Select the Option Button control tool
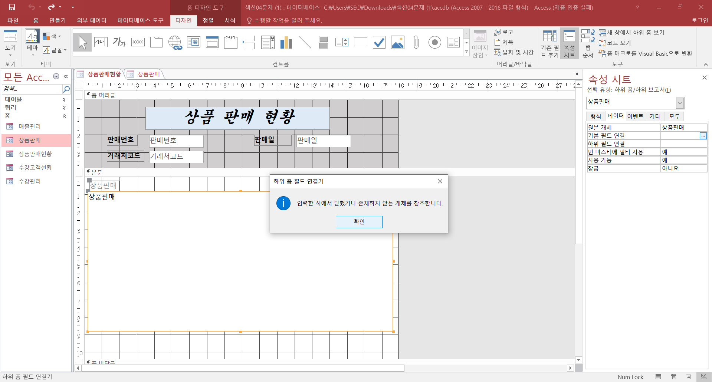 pyautogui.click(x=434, y=42)
